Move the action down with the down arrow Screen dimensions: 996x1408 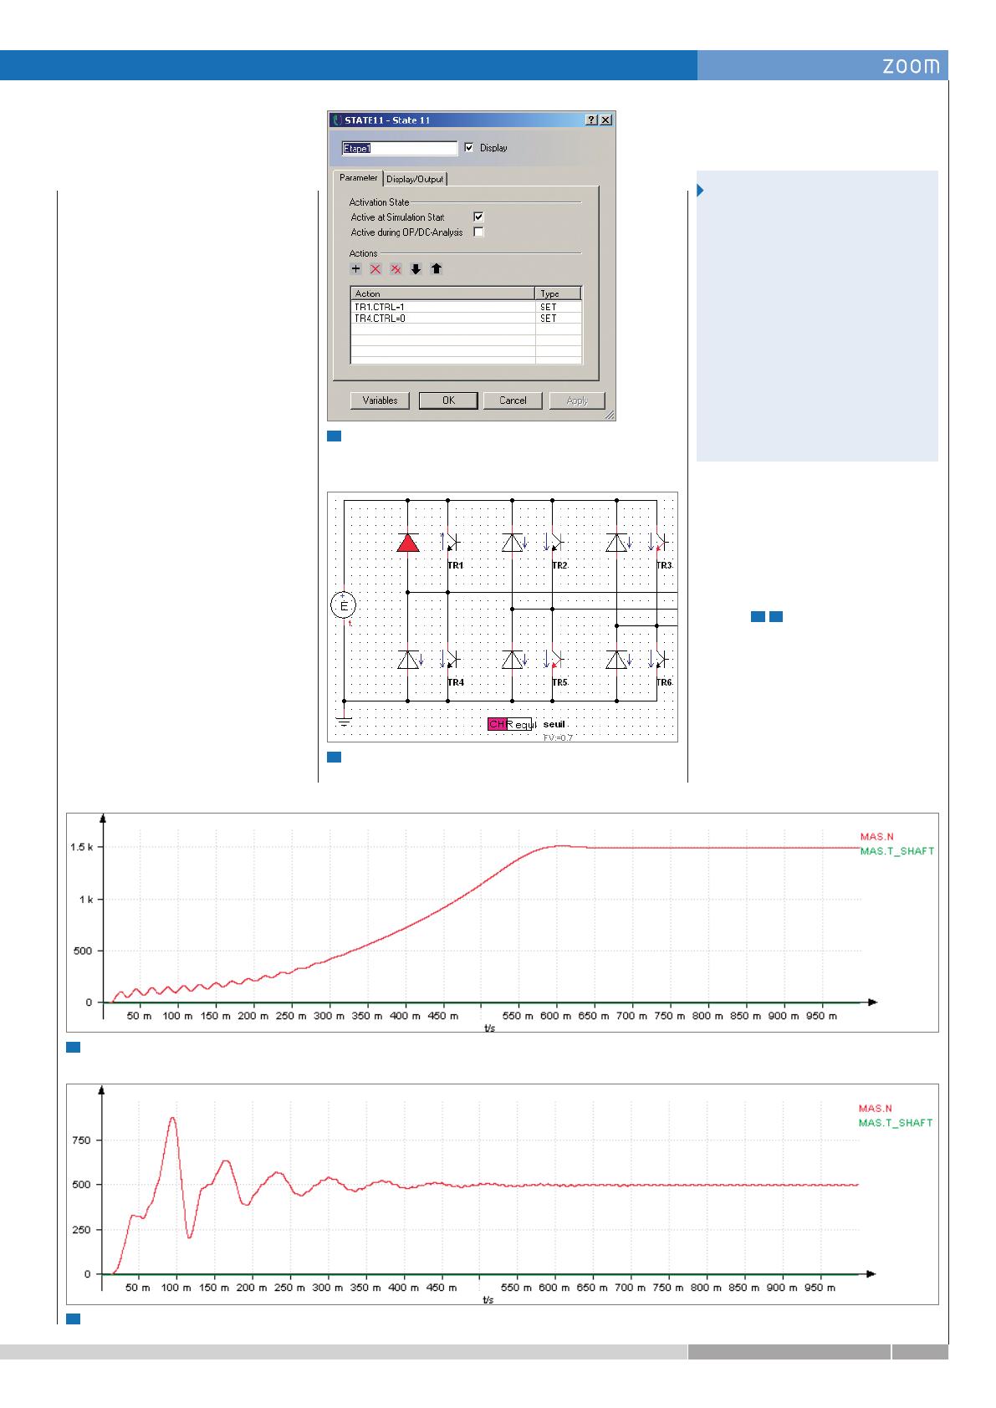(x=416, y=269)
